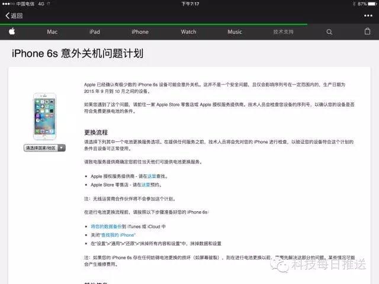The image size is (379, 284).
Task: Open the Music navigation tab
Action: point(235,32)
